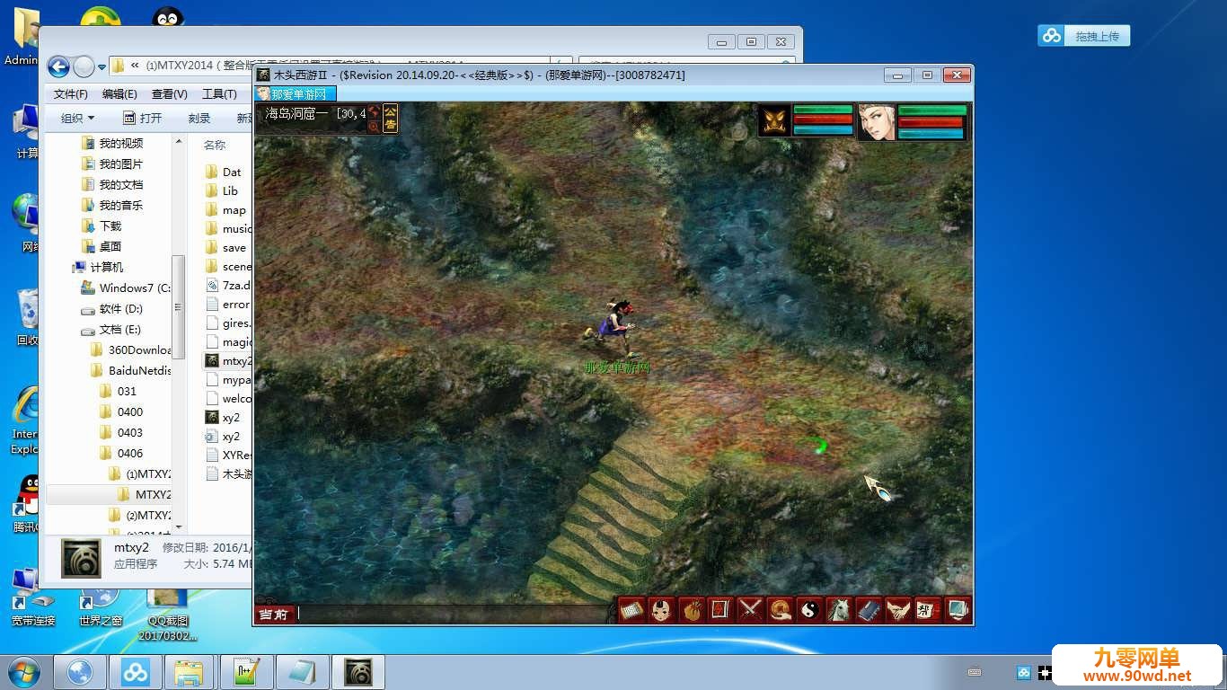Open the computer system settings icon in game
The height and width of the screenshot is (690, 1227).
(x=958, y=610)
